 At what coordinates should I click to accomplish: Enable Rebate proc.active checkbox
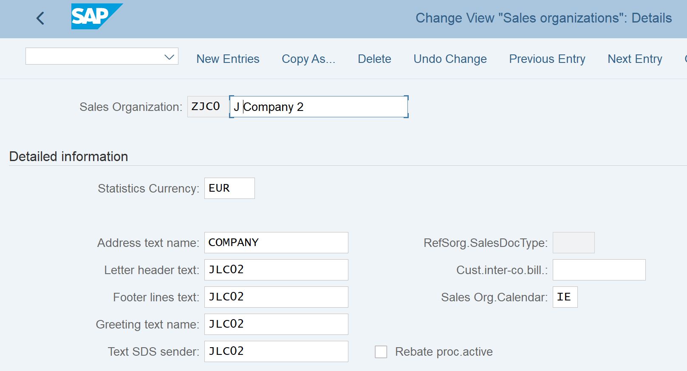point(381,352)
